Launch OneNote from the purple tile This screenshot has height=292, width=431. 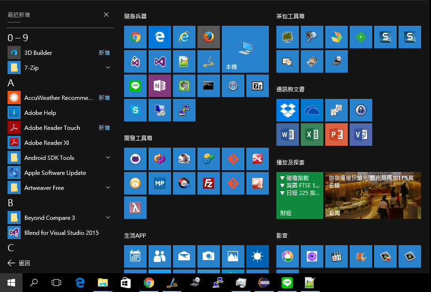[x=160, y=86]
